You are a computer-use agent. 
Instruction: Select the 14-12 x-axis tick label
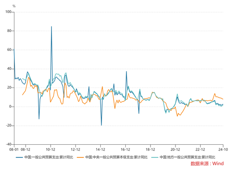click(x=100, y=149)
